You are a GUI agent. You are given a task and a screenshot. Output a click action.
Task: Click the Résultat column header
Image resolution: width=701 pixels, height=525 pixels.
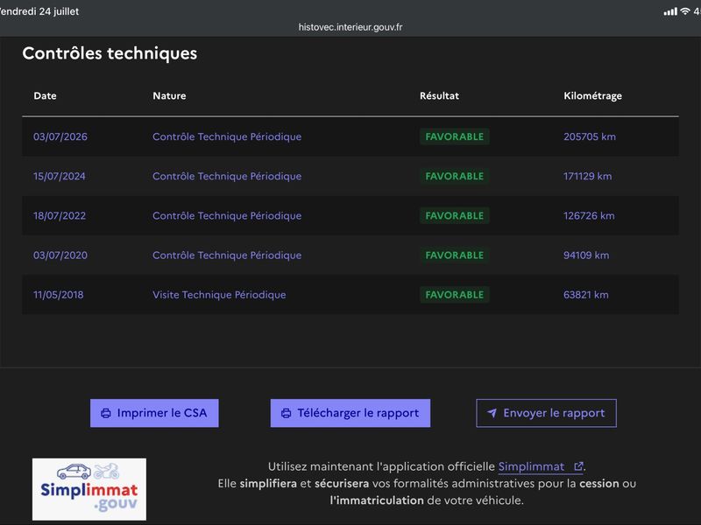pos(439,95)
